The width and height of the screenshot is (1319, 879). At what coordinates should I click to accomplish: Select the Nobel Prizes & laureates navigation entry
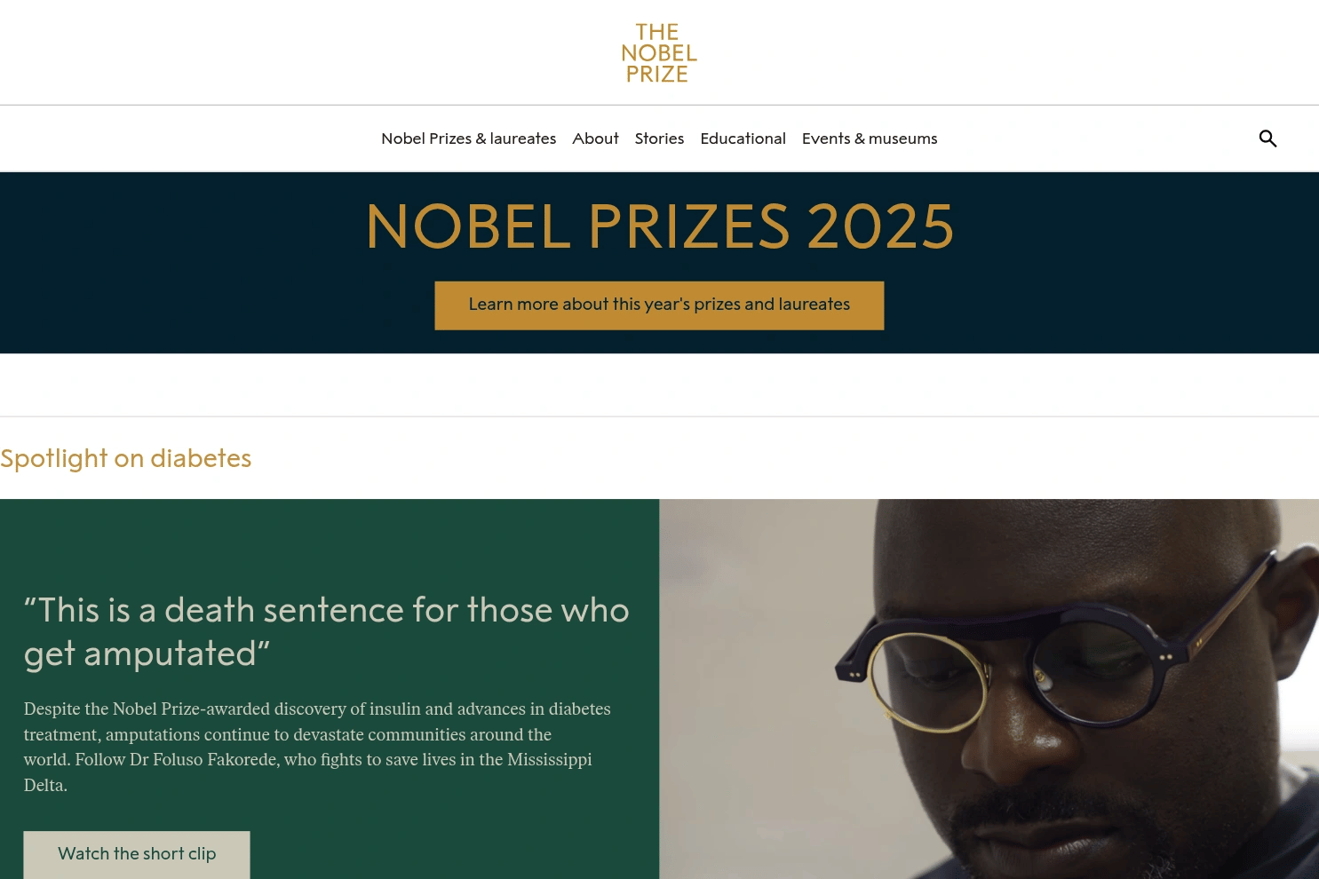pyautogui.click(x=468, y=139)
